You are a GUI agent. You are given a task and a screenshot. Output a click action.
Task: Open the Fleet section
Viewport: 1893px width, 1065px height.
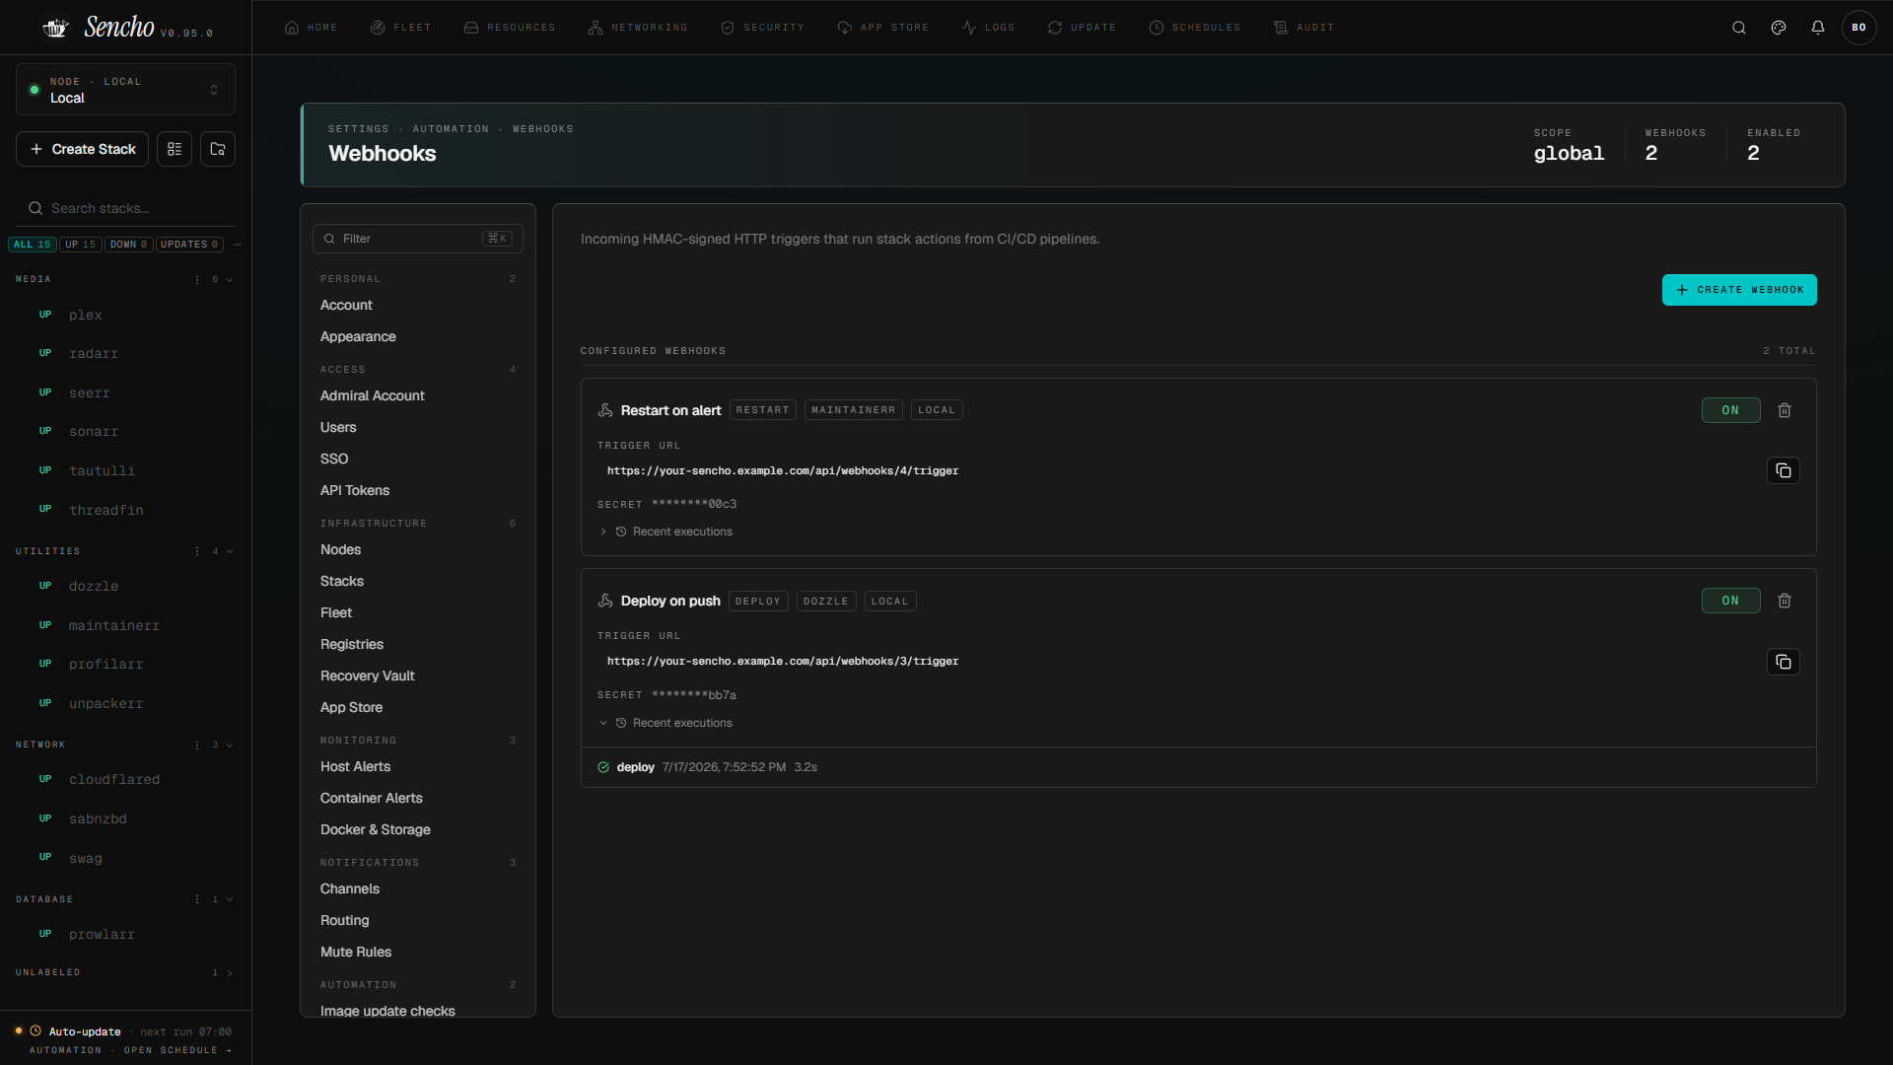pos(401,28)
